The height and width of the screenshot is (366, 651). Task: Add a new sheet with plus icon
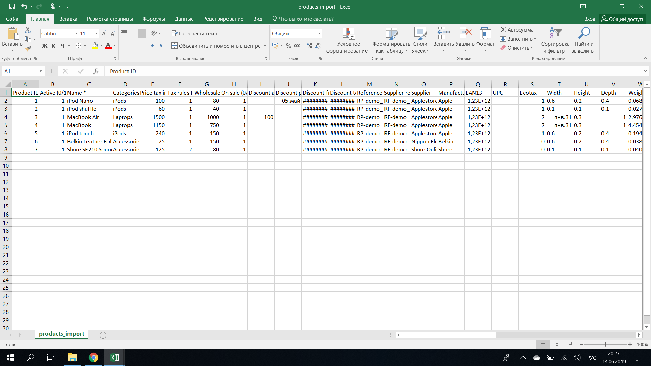103,335
